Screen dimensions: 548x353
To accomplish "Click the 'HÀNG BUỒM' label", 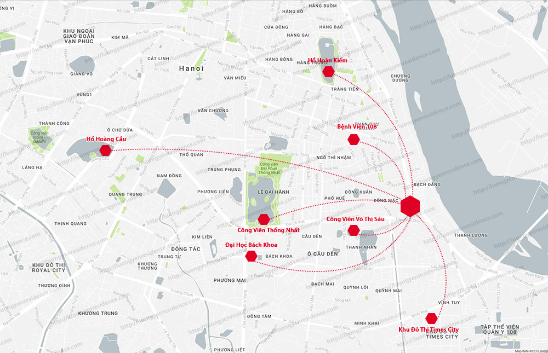I will pyautogui.click(x=323, y=5).
